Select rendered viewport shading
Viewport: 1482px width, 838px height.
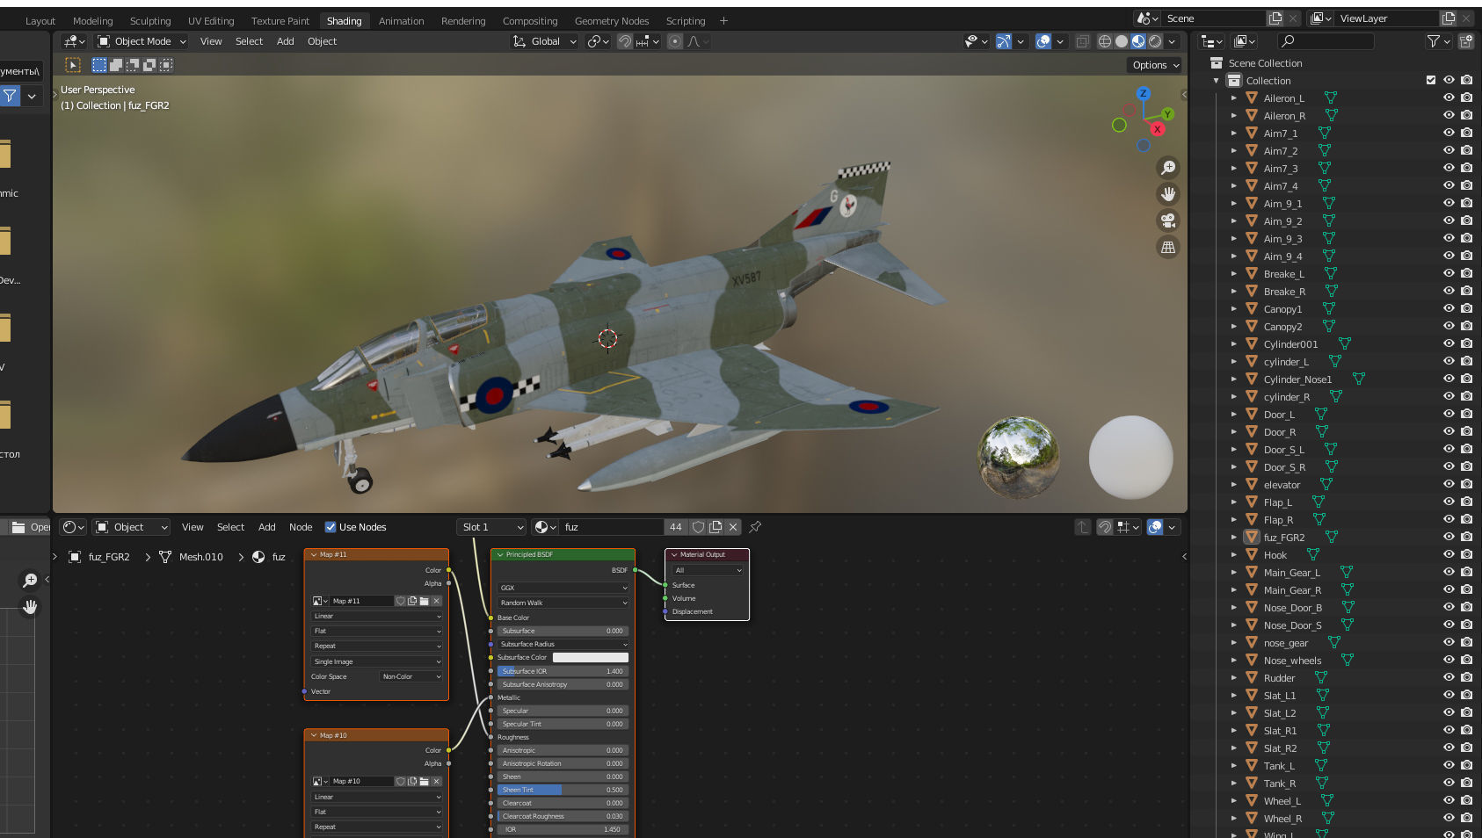pyautogui.click(x=1155, y=41)
